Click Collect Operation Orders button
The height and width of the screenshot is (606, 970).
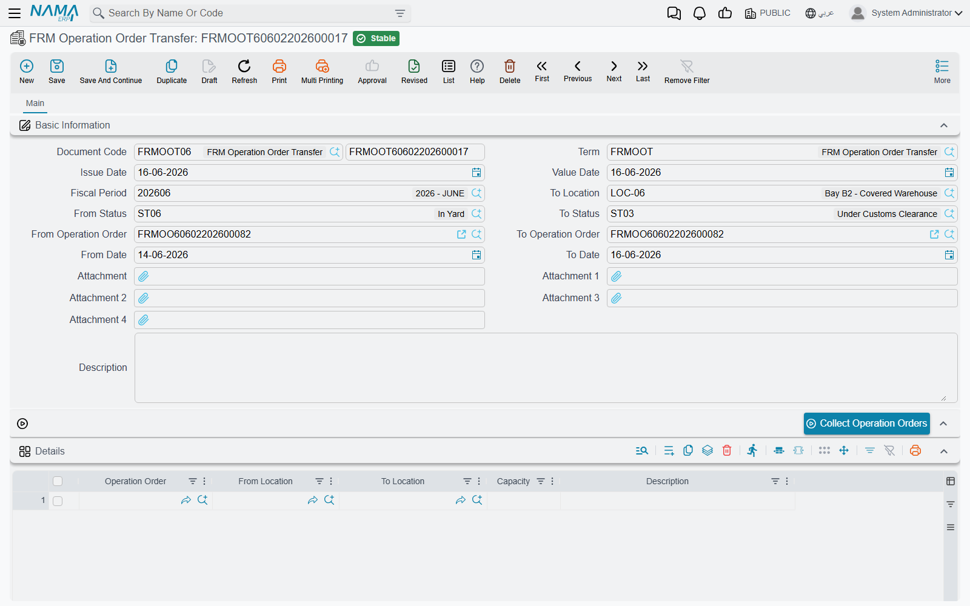[x=867, y=424]
